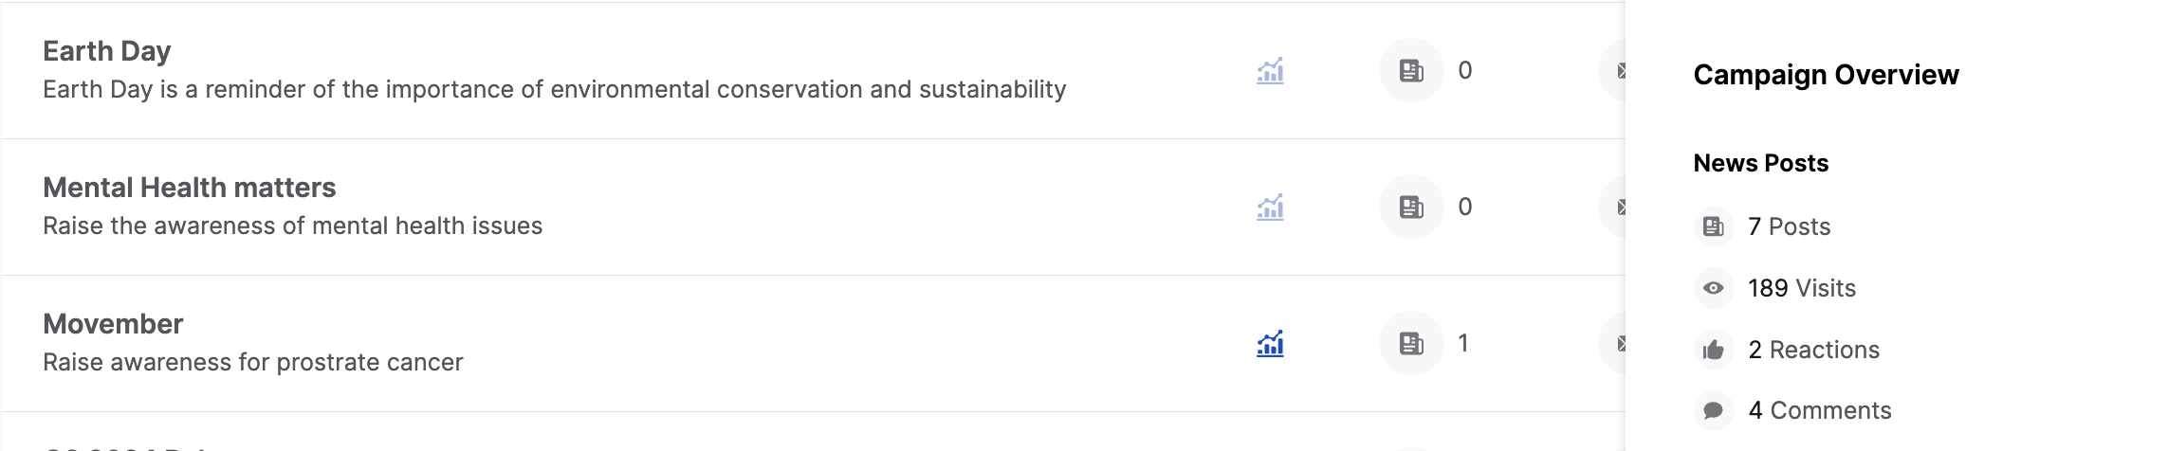Screen dimensions: 2168x451
Task: Open the Movember campaign title
Action: [x=113, y=324]
